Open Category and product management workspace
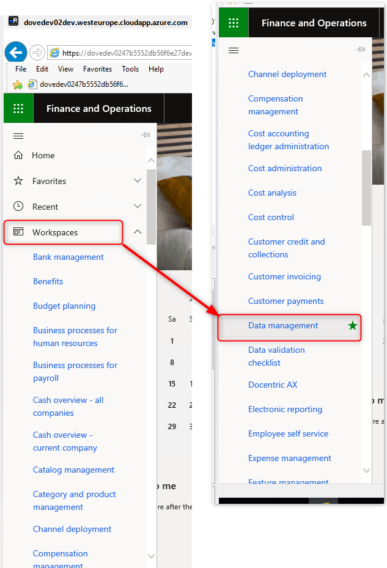387x568 pixels. (x=75, y=501)
